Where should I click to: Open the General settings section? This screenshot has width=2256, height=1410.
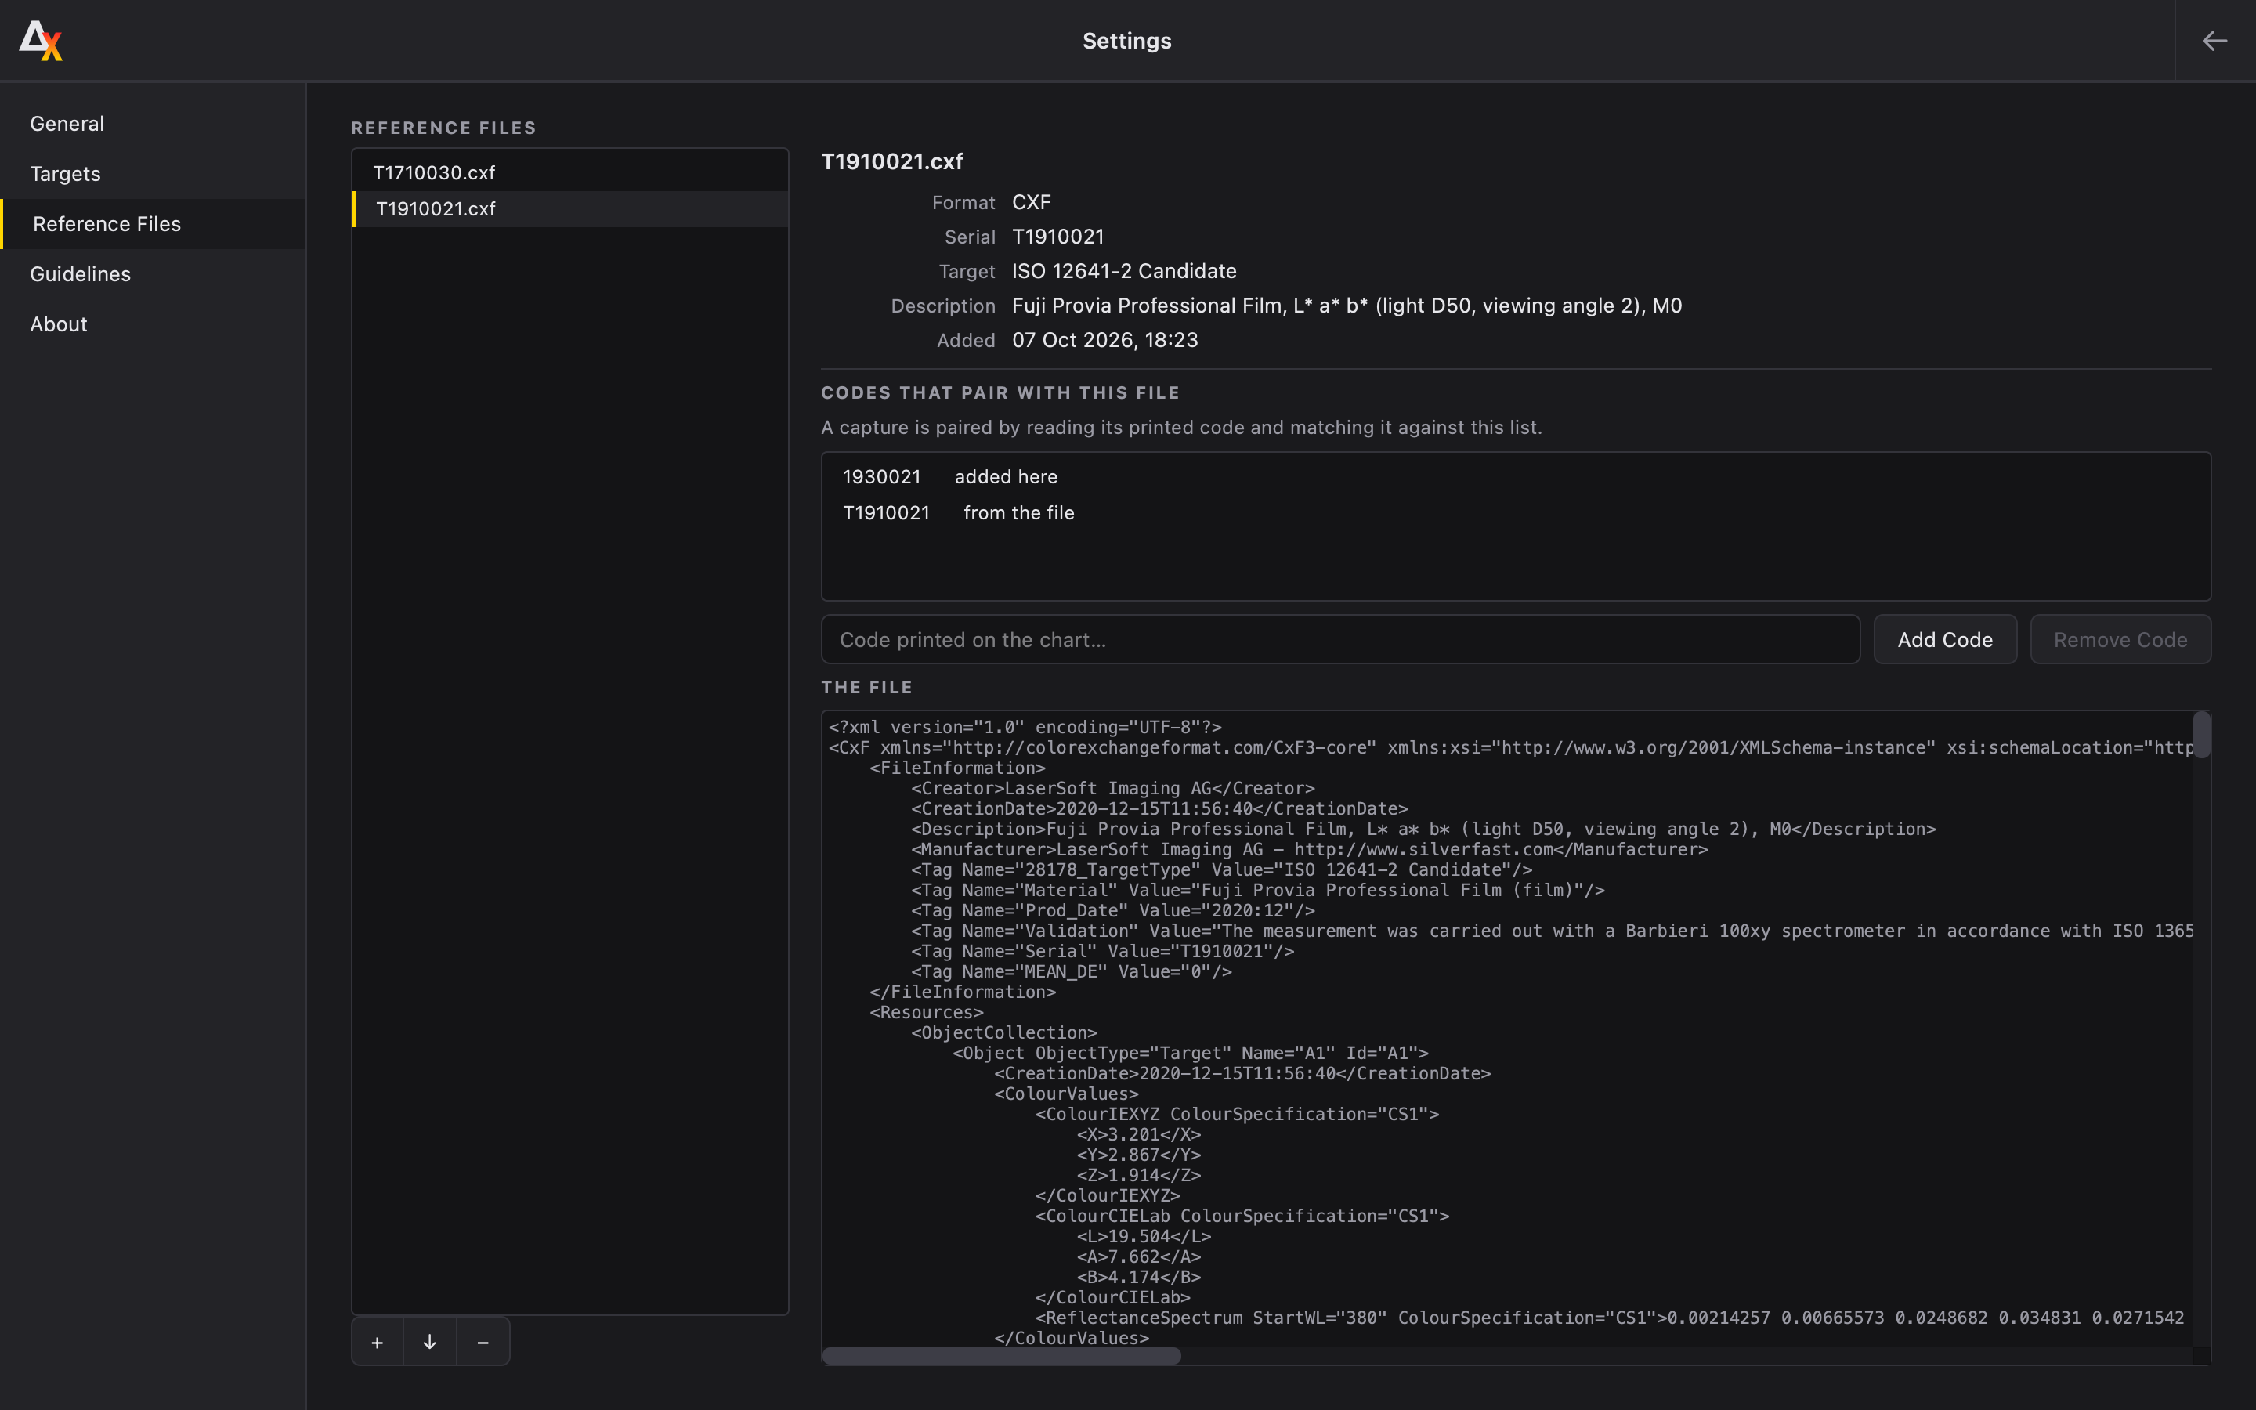click(x=153, y=124)
